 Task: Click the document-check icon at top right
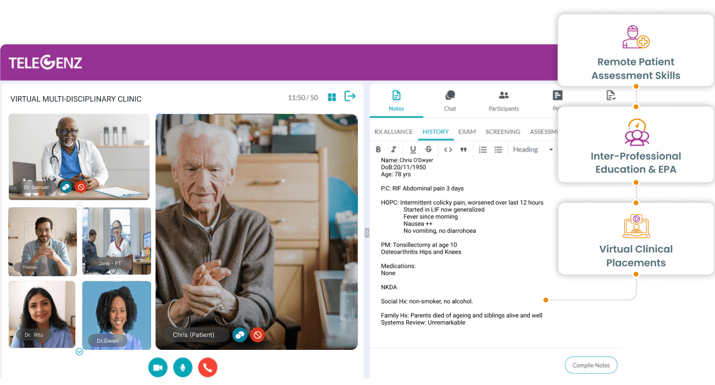611,96
